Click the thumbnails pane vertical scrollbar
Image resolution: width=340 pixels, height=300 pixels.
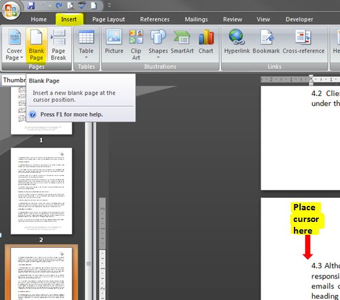click(x=89, y=210)
